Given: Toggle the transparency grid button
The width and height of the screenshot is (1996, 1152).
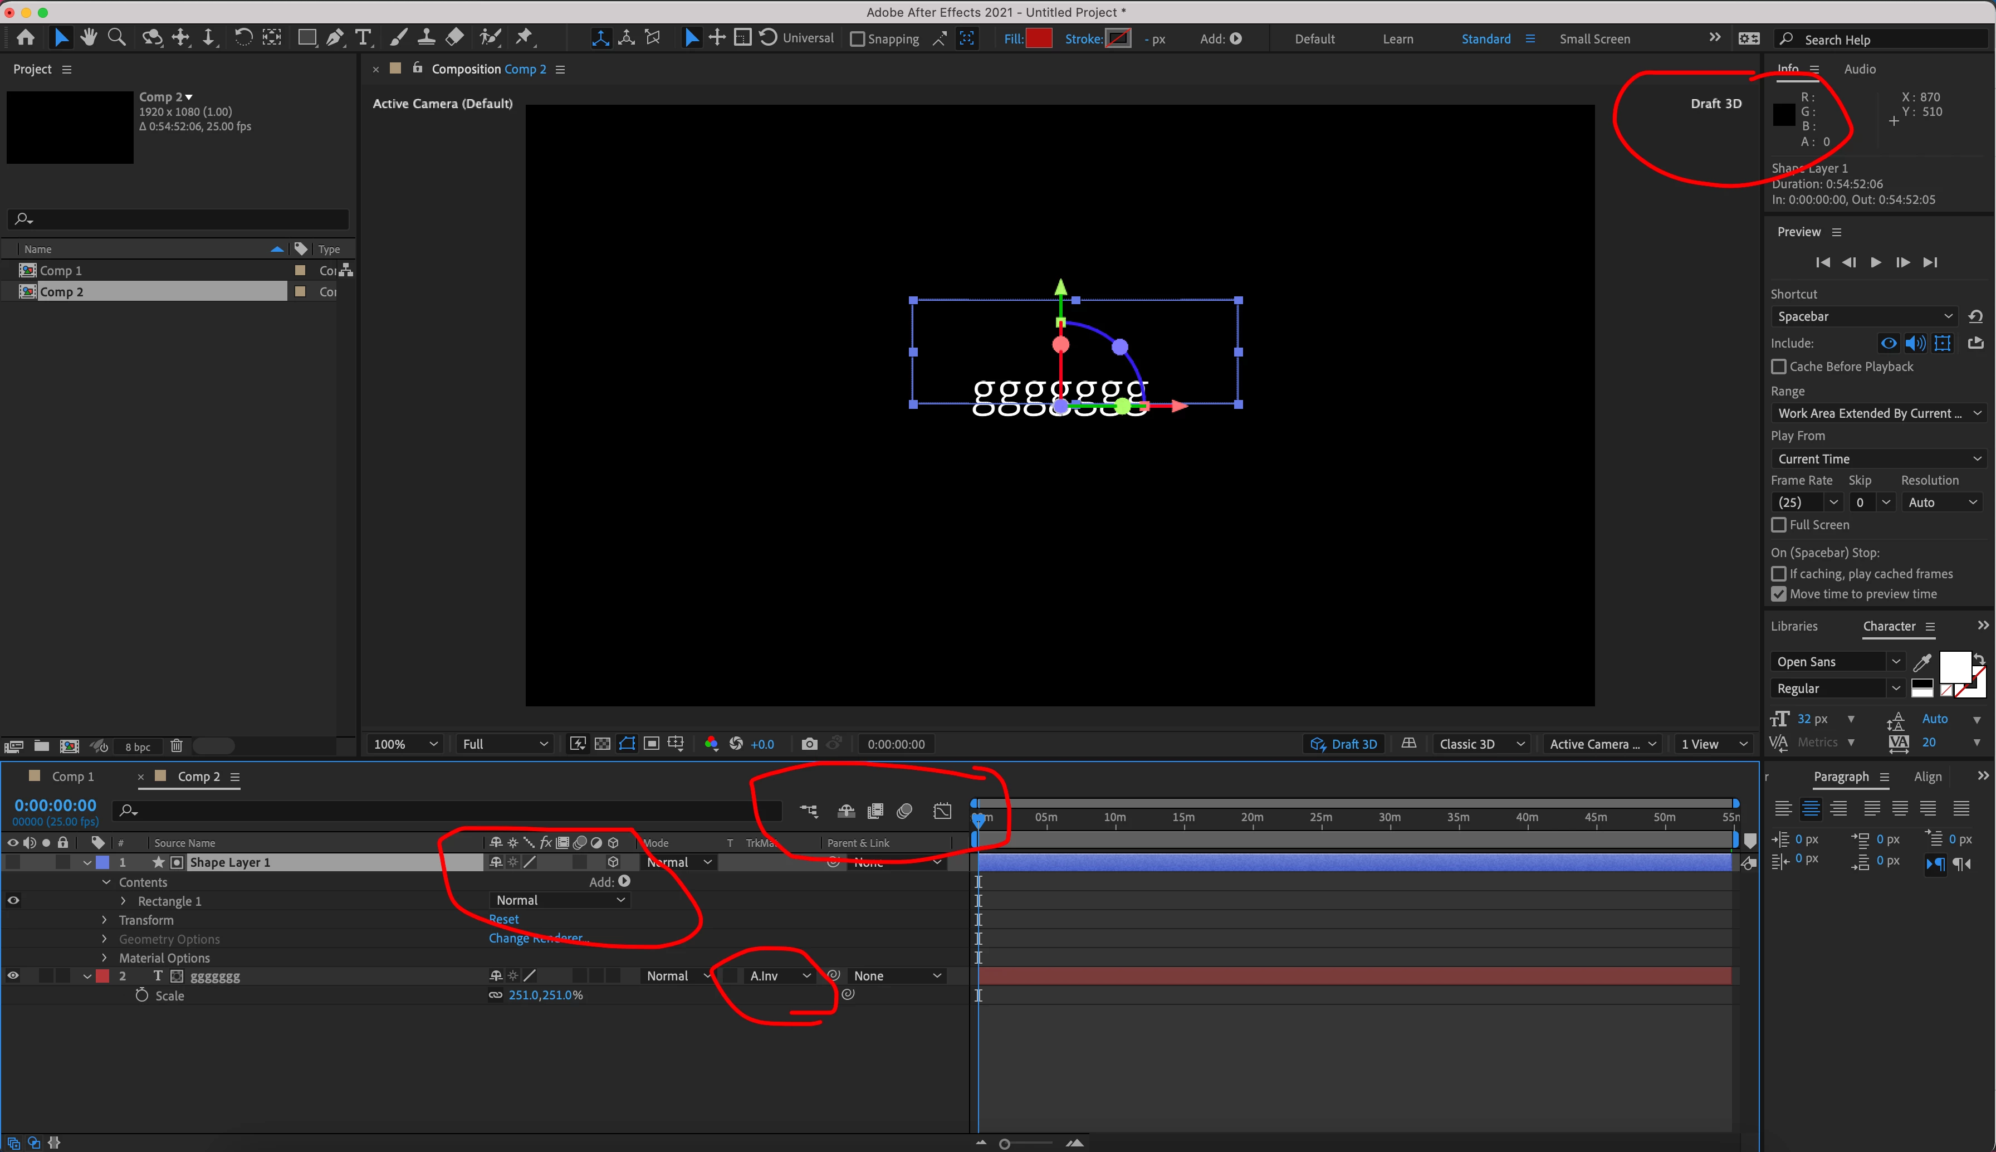Looking at the screenshot, I should (x=603, y=744).
